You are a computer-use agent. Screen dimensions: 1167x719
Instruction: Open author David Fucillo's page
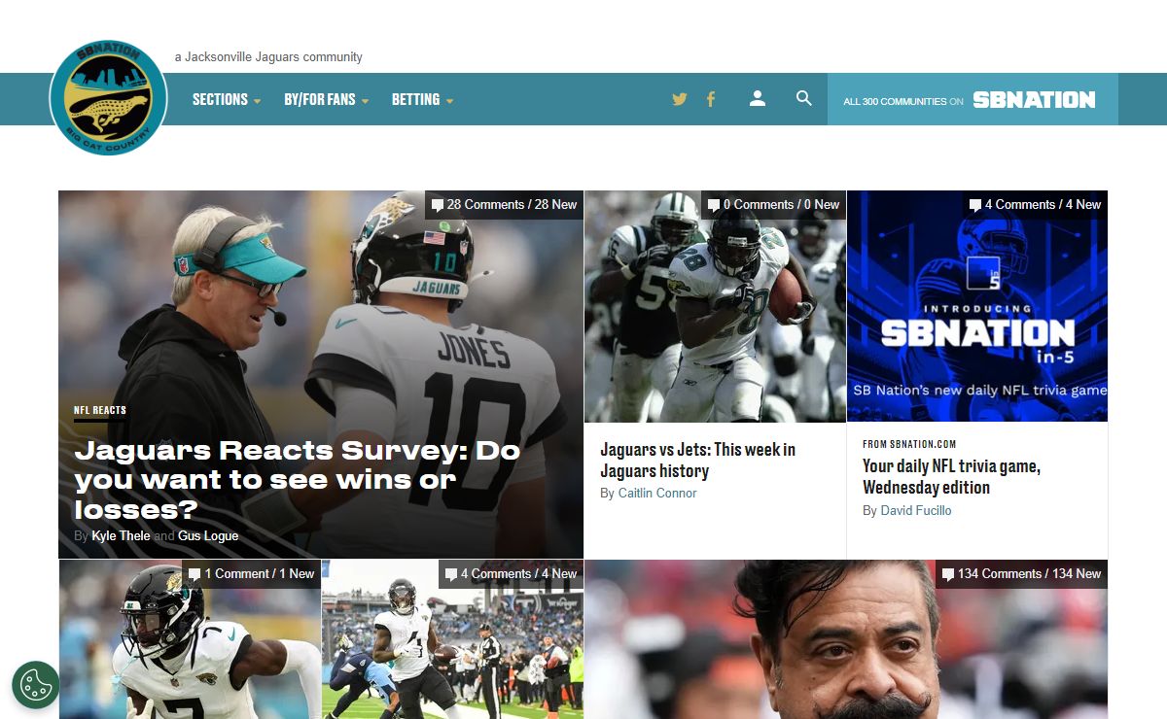[916, 510]
